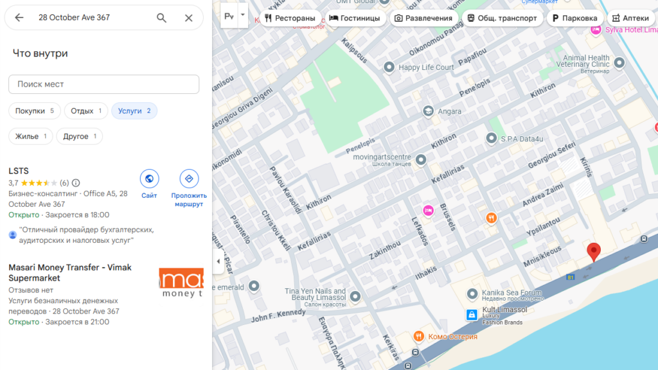This screenshot has width=658, height=370.
Task: Select Tina Yen Nails marker icon
Action: [355, 297]
